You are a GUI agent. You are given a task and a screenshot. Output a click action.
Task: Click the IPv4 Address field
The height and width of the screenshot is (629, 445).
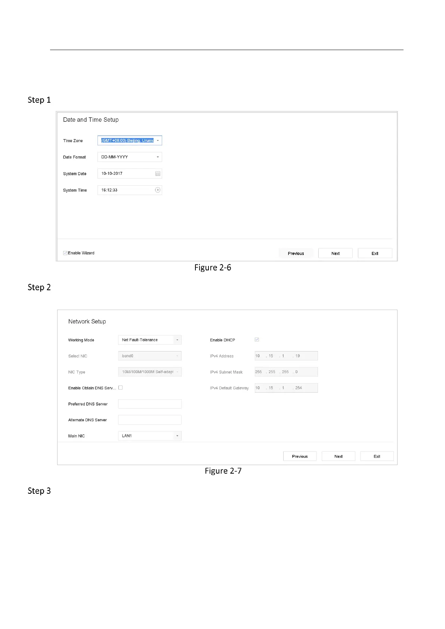pos(286,356)
